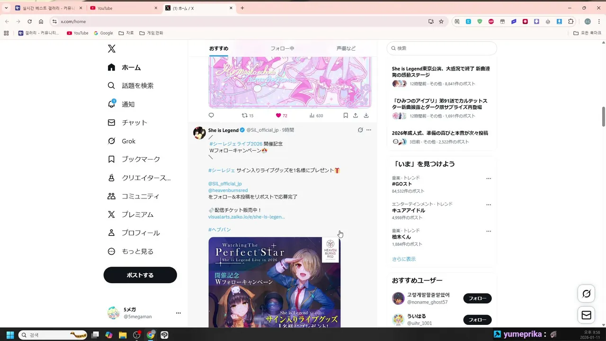Image resolution: width=606 pixels, height=341 pixels.
Task: Open more menu on She is Legend post
Action: click(369, 130)
